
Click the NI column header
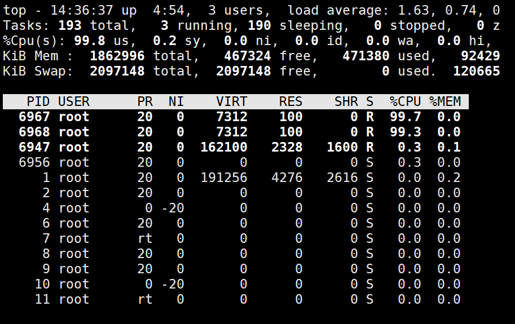click(177, 101)
